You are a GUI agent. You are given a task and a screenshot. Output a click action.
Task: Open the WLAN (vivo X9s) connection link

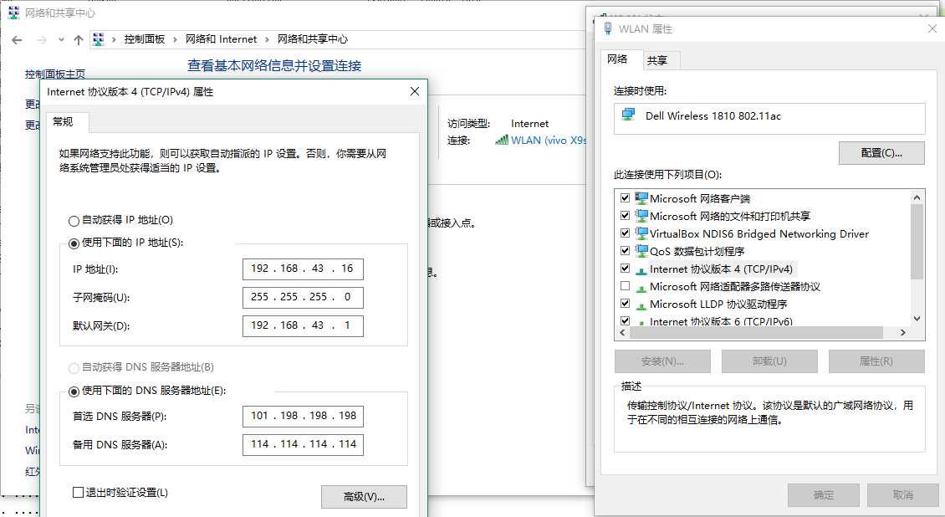[x=544, y=139]
